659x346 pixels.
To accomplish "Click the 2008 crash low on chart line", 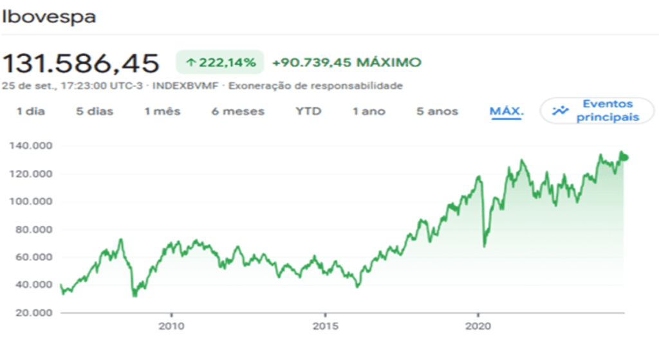I will coord(135,295).
